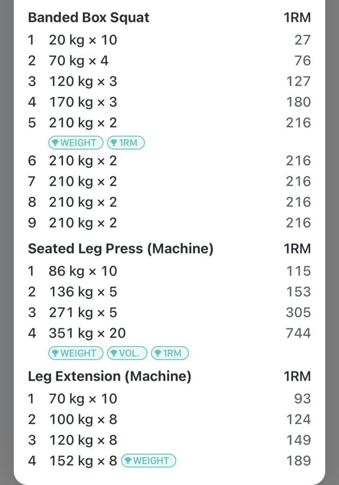Tap the 1RM column header for Leg Extension

pos(297,377)
